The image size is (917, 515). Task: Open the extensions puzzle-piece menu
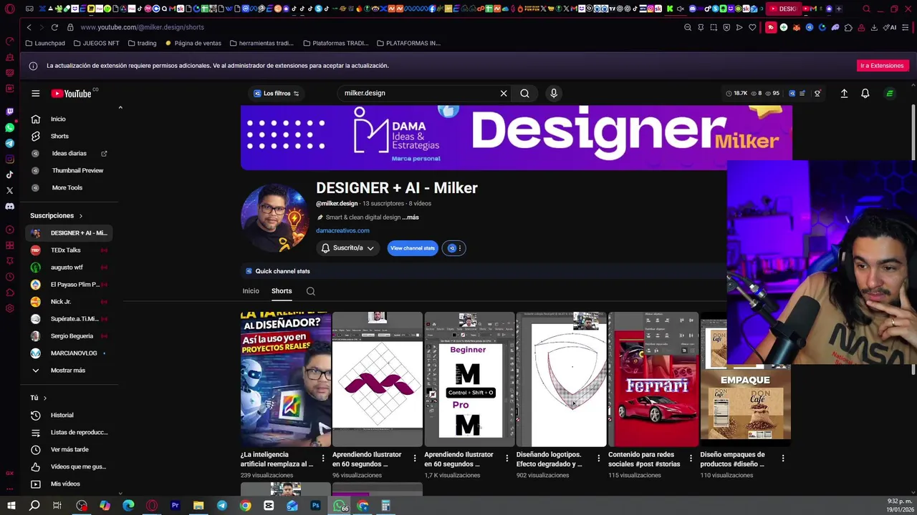click(x=848, y=27)
